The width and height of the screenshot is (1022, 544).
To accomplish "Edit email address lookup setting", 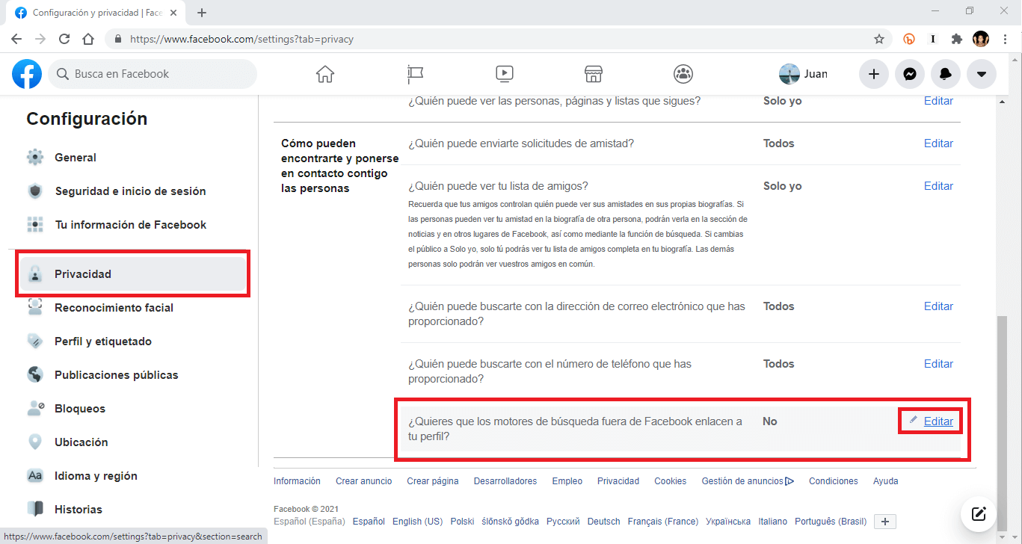I will pos(938,306).
